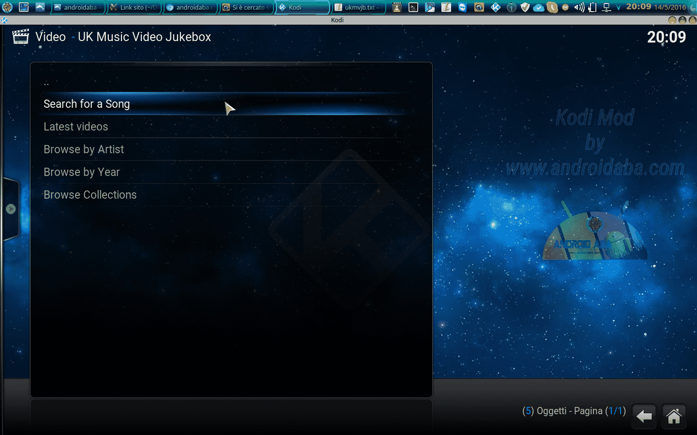
Task: Click the device/battery tray icon
Action: pyautogui.click(x=592, y=7)
